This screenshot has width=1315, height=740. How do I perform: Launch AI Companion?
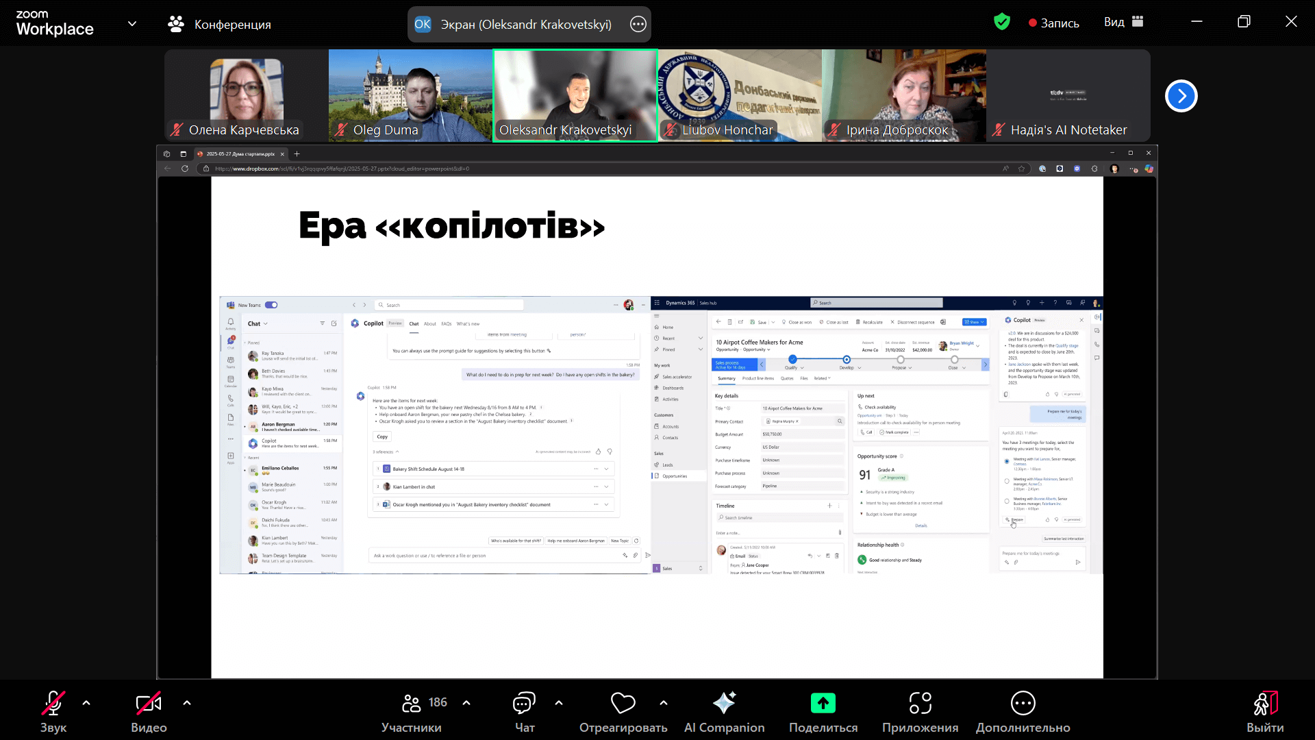724,712
